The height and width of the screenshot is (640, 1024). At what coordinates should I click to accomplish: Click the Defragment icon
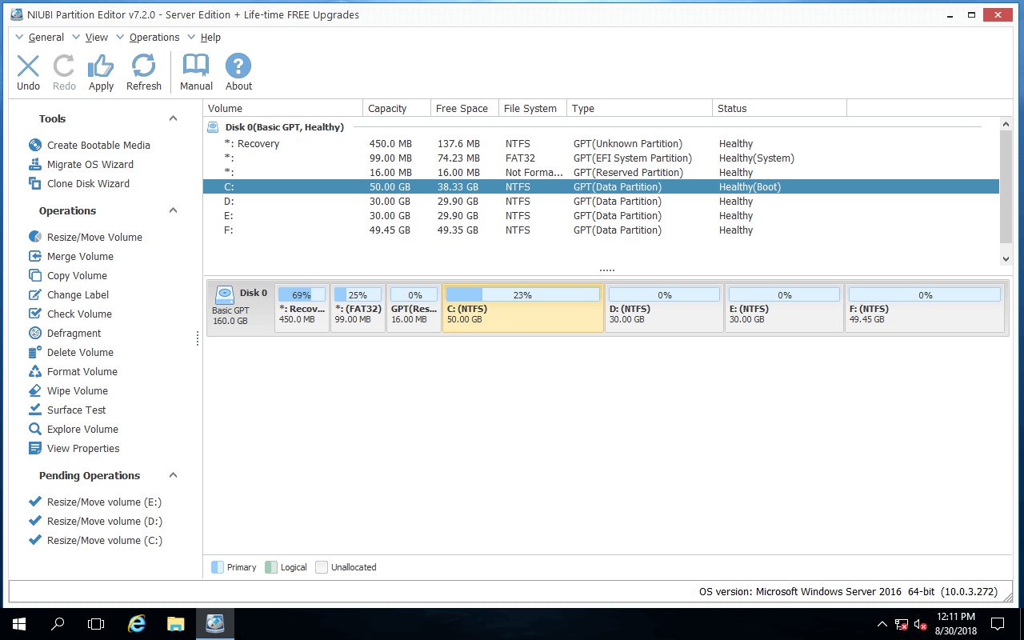(x=34, y=333)
